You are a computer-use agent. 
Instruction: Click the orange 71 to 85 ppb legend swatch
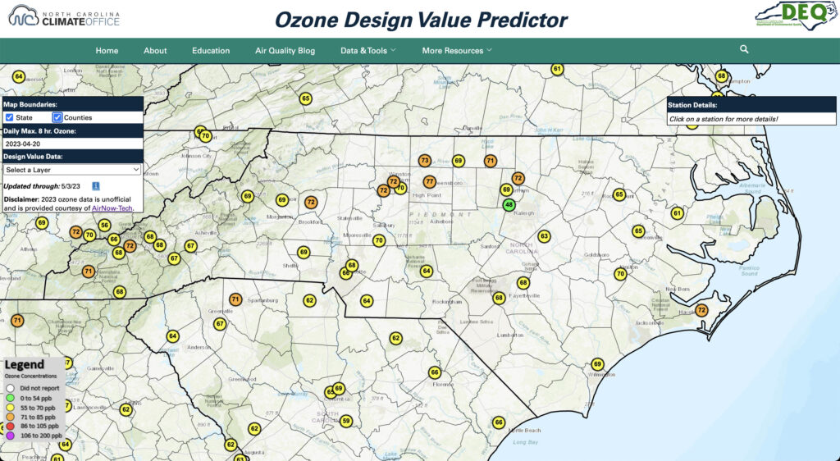(10, 417)
